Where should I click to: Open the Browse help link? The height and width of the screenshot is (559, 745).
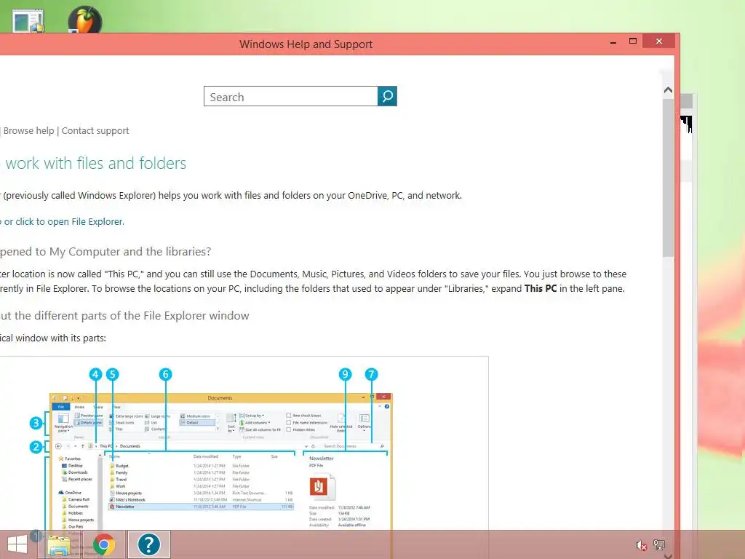[x=28, y=131]
